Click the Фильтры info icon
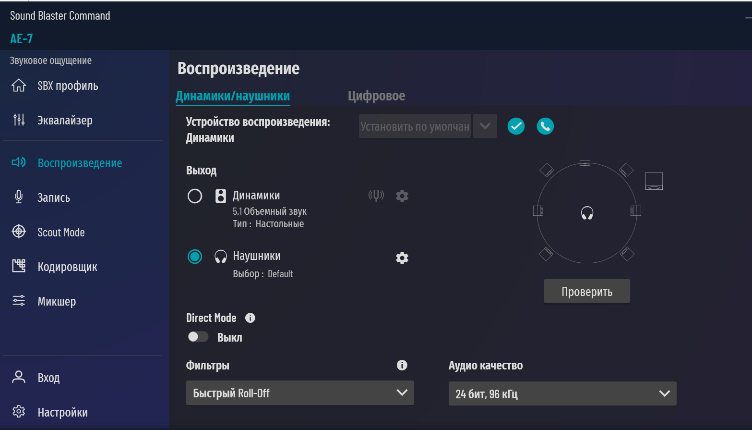 click(402, 365)
